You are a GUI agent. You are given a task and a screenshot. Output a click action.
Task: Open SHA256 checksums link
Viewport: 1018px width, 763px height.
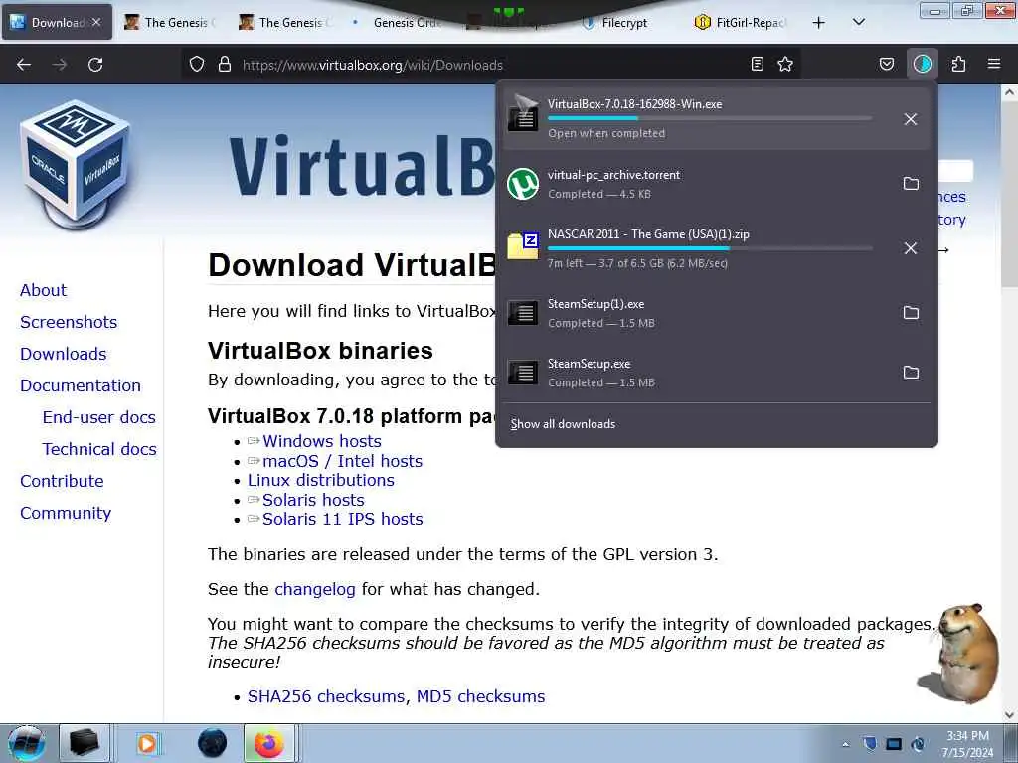click(x=326, y=696)
